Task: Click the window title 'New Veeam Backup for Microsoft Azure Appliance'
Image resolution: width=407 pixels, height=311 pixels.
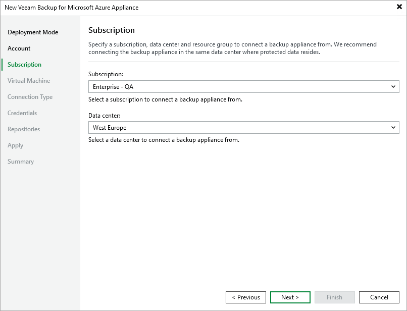Action: point(71,8)
